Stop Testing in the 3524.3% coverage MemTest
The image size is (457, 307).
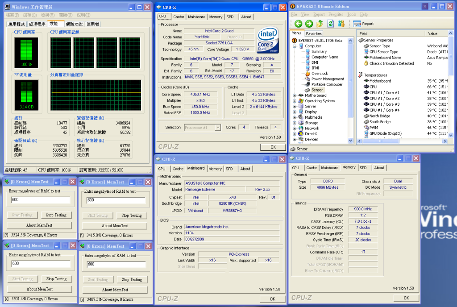pyautogui.click(x=56, y=215)
